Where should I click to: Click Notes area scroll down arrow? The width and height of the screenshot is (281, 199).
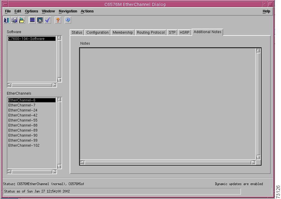258,157
